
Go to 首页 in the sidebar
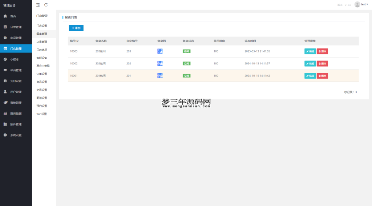pyautogui.click(x=16, y=16)
